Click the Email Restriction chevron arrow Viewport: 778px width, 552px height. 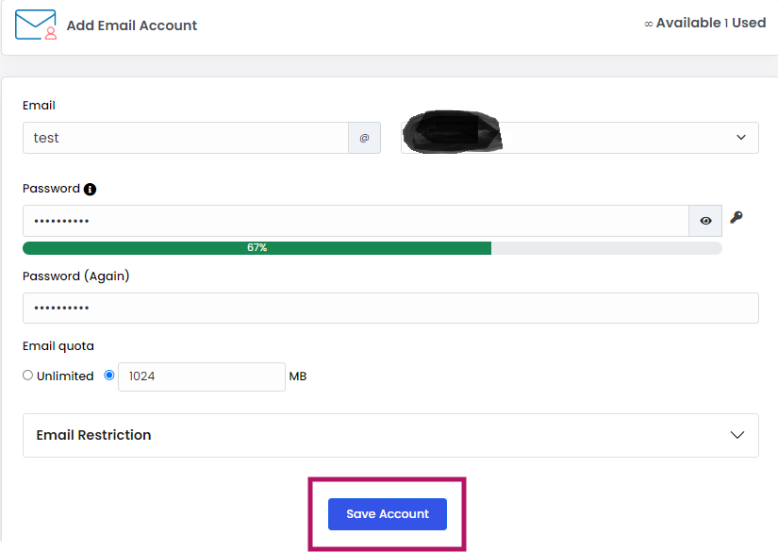(737, 435)
